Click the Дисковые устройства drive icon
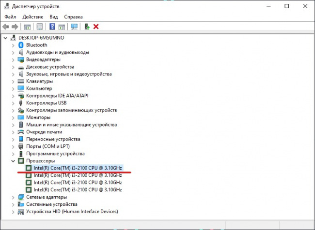Viewport: 315px width, 230px height. (x=21, y=68)
